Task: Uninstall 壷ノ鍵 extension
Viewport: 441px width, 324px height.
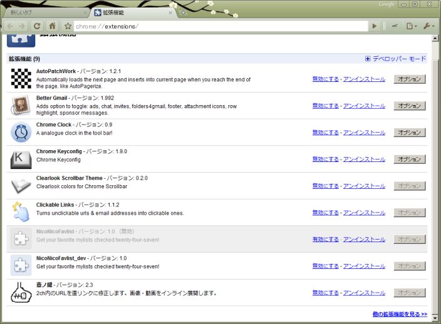Action: [364, 293]
